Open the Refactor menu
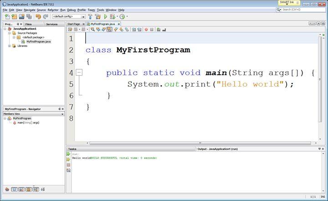Image resolution: width=328 pixels, height=201 pixels. (x=53, y=10)
